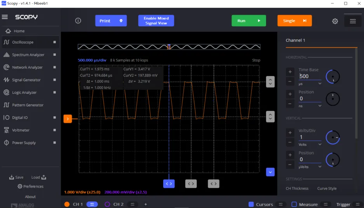
Task: Click the horizontal Position knob
Action: pyautogui.click(x=333, y=99)
